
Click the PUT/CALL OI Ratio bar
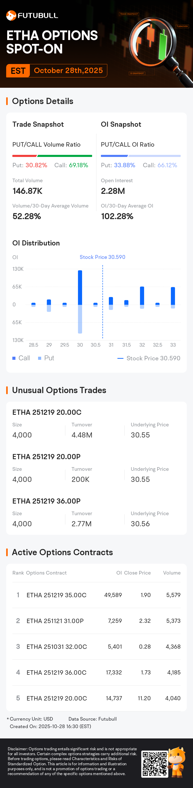click(x=141, y=156)
